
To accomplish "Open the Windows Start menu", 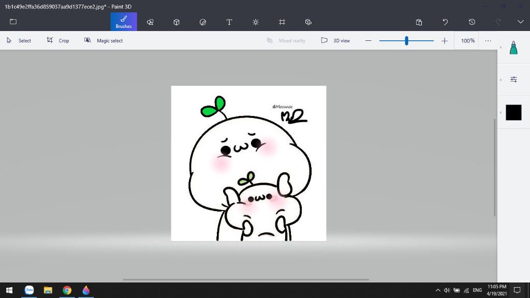I will [9, 290].
